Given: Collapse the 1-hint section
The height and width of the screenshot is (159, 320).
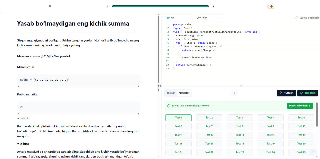Looking at the screenshot, I should tap(23, 118).
